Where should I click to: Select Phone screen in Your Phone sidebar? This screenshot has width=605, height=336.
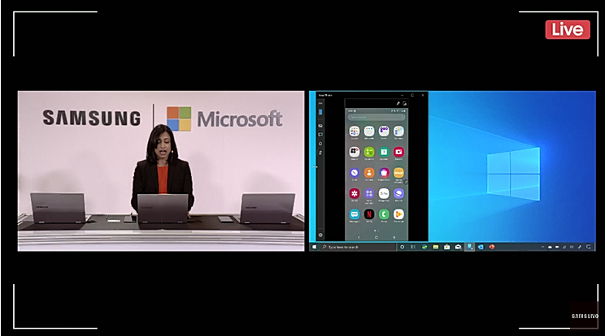(x=320, y=112)
